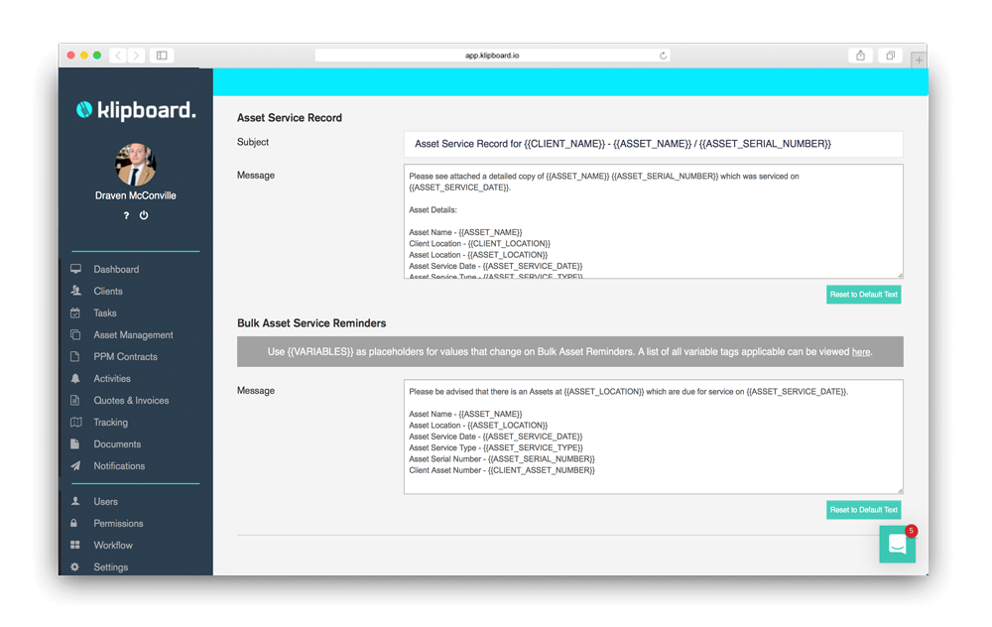Click the Asset Management copy icon
The width and height of the screenshot is (992, 627).
click(x=75, y=334)
